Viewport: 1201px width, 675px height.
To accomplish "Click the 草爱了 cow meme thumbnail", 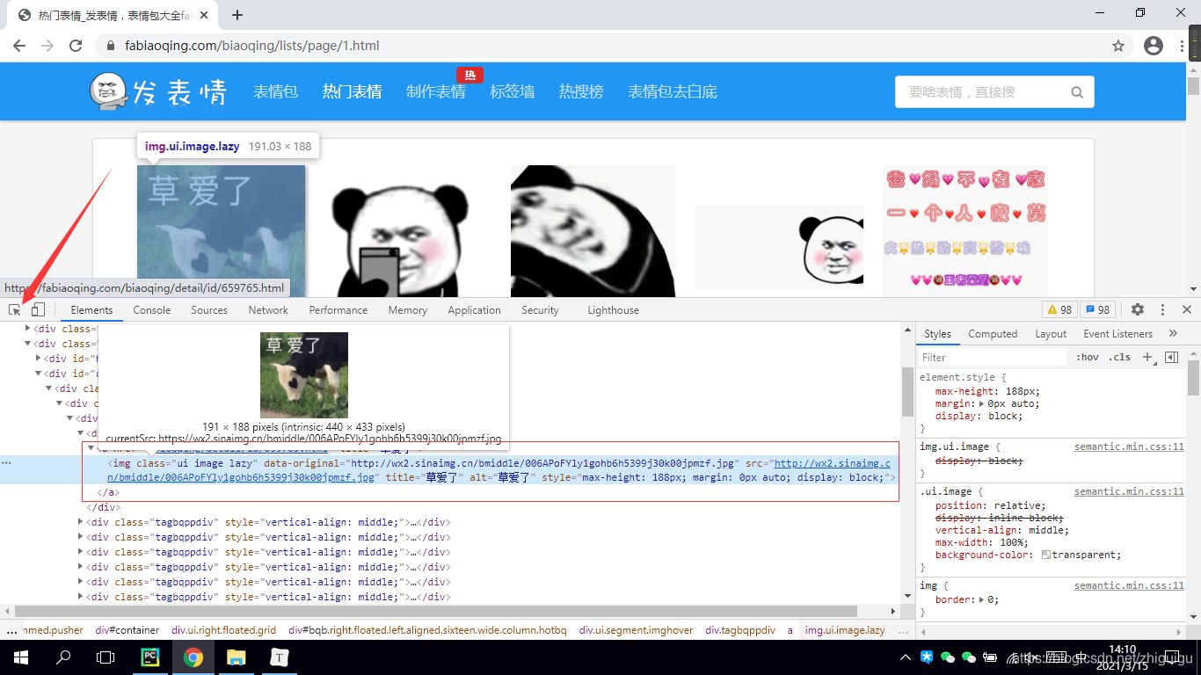I will [x=221, y=230].
